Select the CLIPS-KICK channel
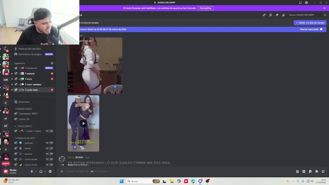329x185 pixels. 34,90
